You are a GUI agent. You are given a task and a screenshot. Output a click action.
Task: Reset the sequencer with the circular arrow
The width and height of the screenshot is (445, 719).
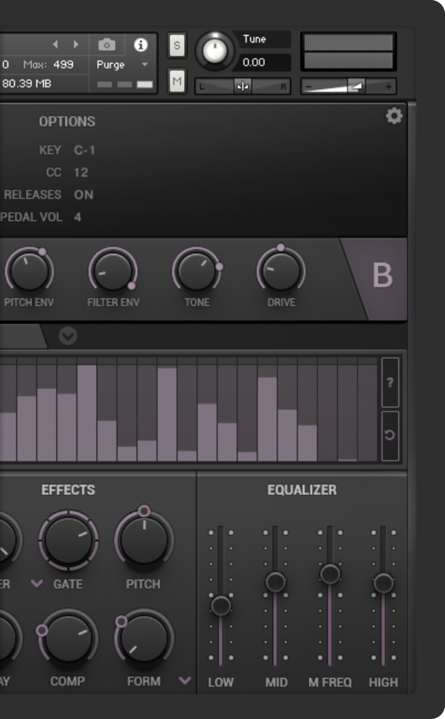coord(390,435)
